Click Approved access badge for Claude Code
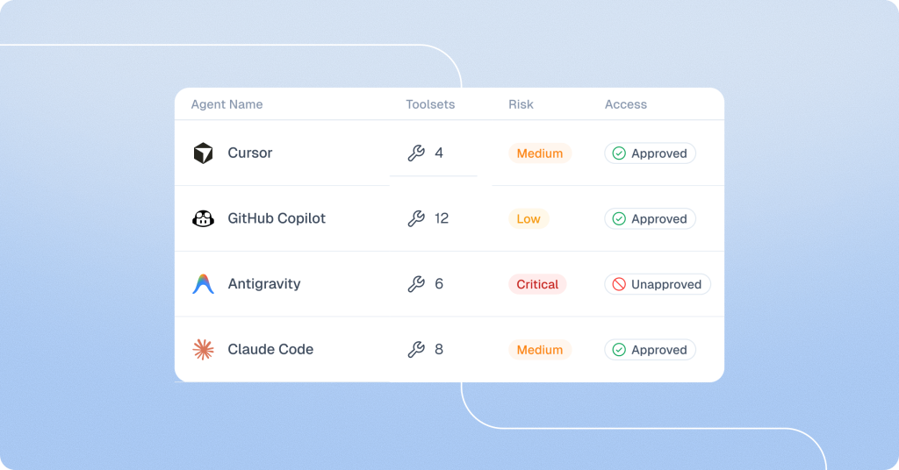This screenshot has height=470, width=899. click(x=650, y=350)
